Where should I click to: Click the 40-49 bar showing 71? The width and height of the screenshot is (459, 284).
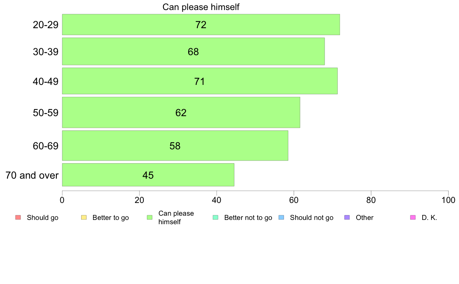(x=200, y=81)
